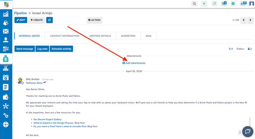
Task: Click the Billy Builder sender name
Action: pyautogui.click(x=33, y=79)
